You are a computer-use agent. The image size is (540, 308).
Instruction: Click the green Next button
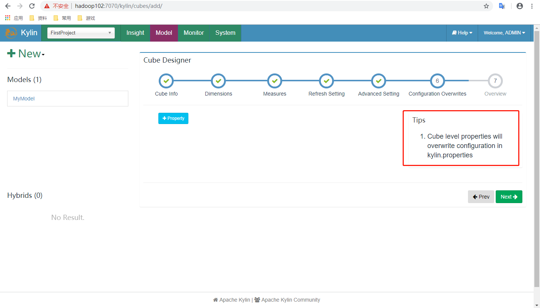(509, 197)
